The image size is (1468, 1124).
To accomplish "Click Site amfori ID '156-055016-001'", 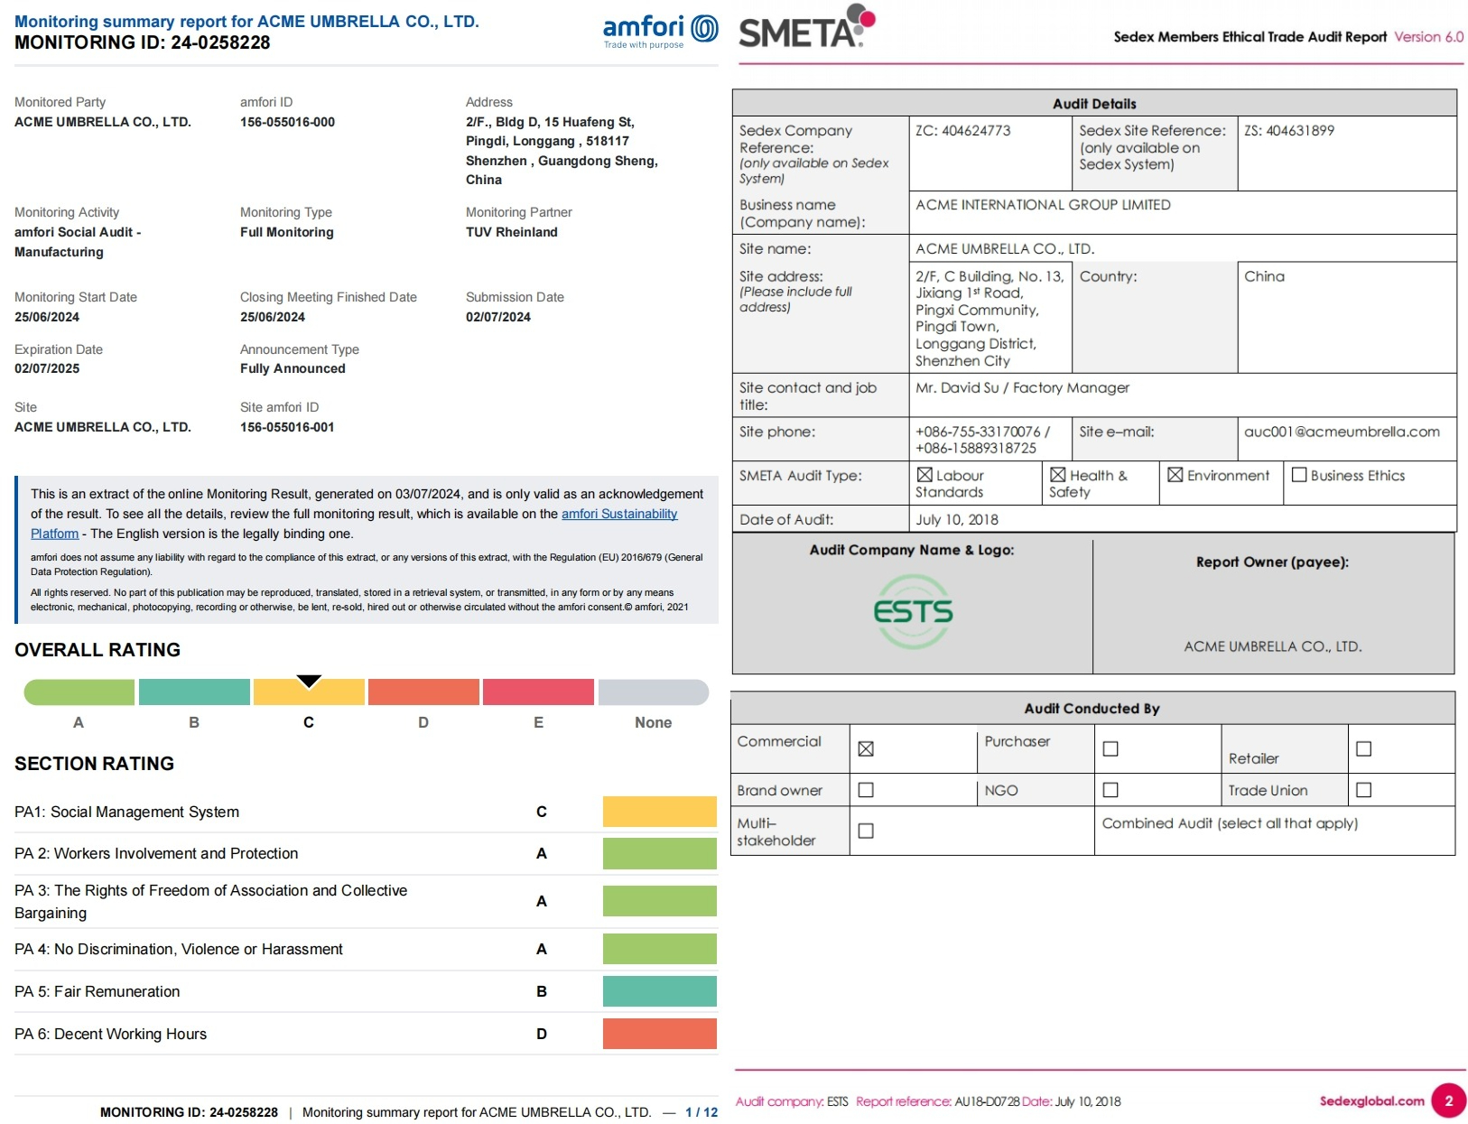I will pos(287,427).
